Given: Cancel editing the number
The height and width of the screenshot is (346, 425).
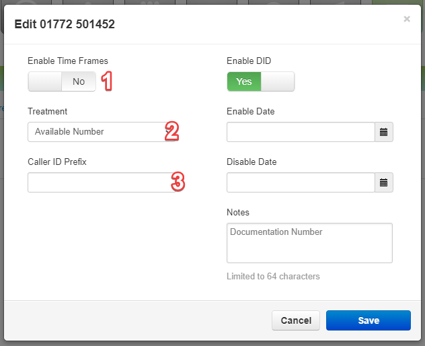Looking at the screenshot, I should click(296, 320).
